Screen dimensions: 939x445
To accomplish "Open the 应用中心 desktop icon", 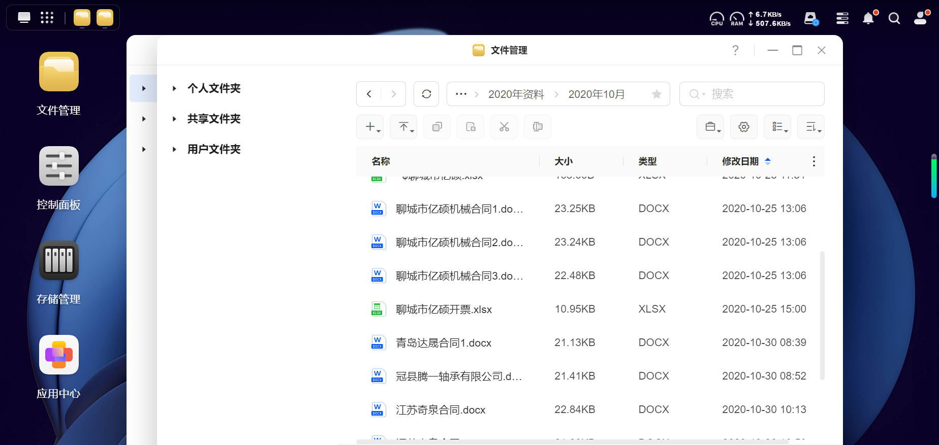I will (x=59, y=355).
